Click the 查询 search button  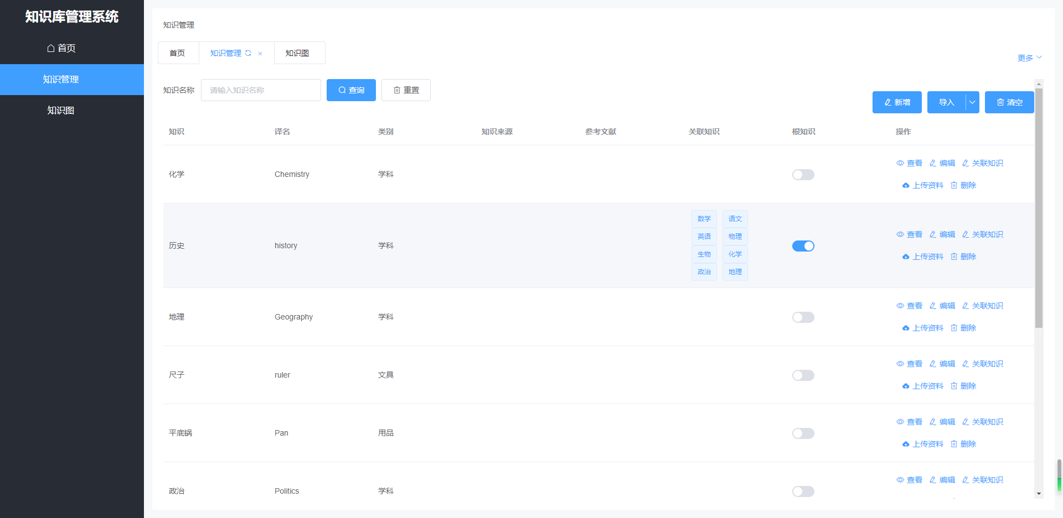click(x=351, y=90)
